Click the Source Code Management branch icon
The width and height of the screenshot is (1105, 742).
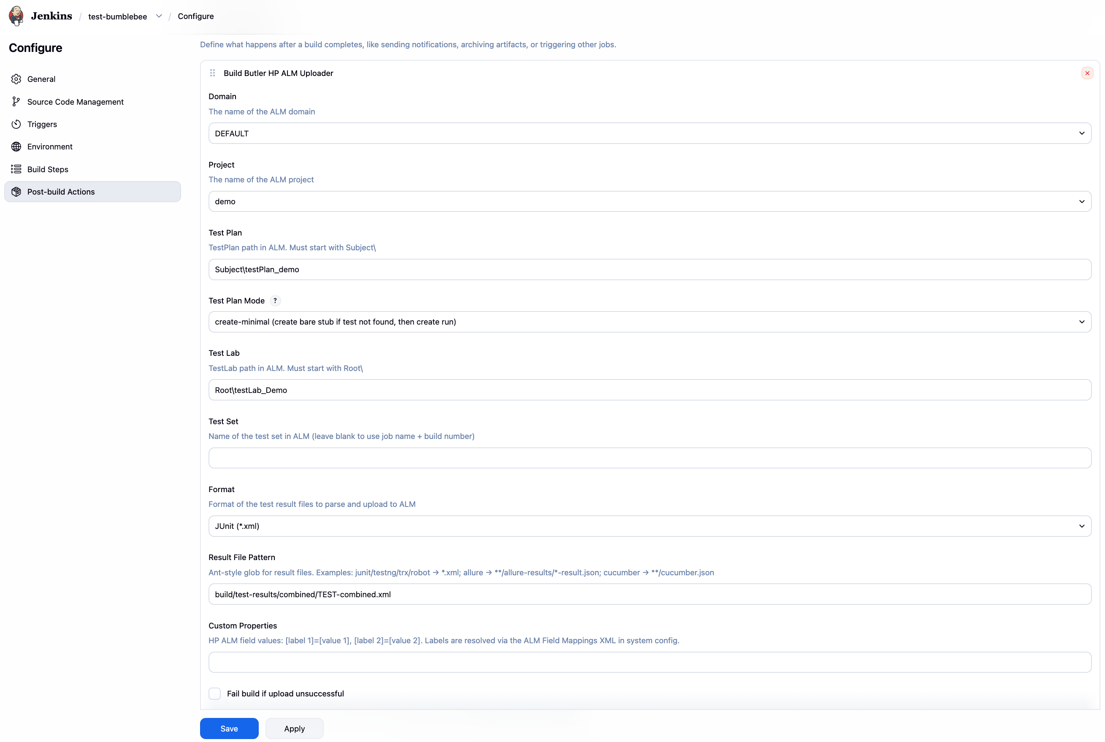(16, 102)
